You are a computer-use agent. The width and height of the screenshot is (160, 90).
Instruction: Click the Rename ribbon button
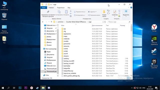pyautogui.click(x=94, y=15)
